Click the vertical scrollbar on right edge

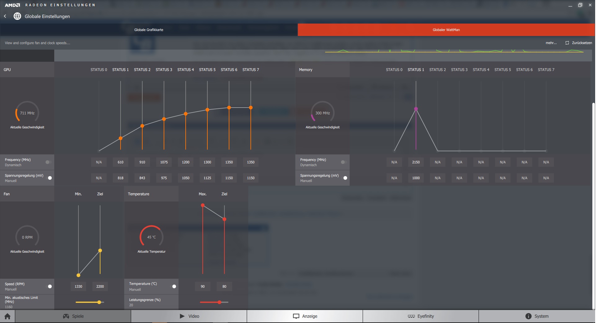point(593,206)
